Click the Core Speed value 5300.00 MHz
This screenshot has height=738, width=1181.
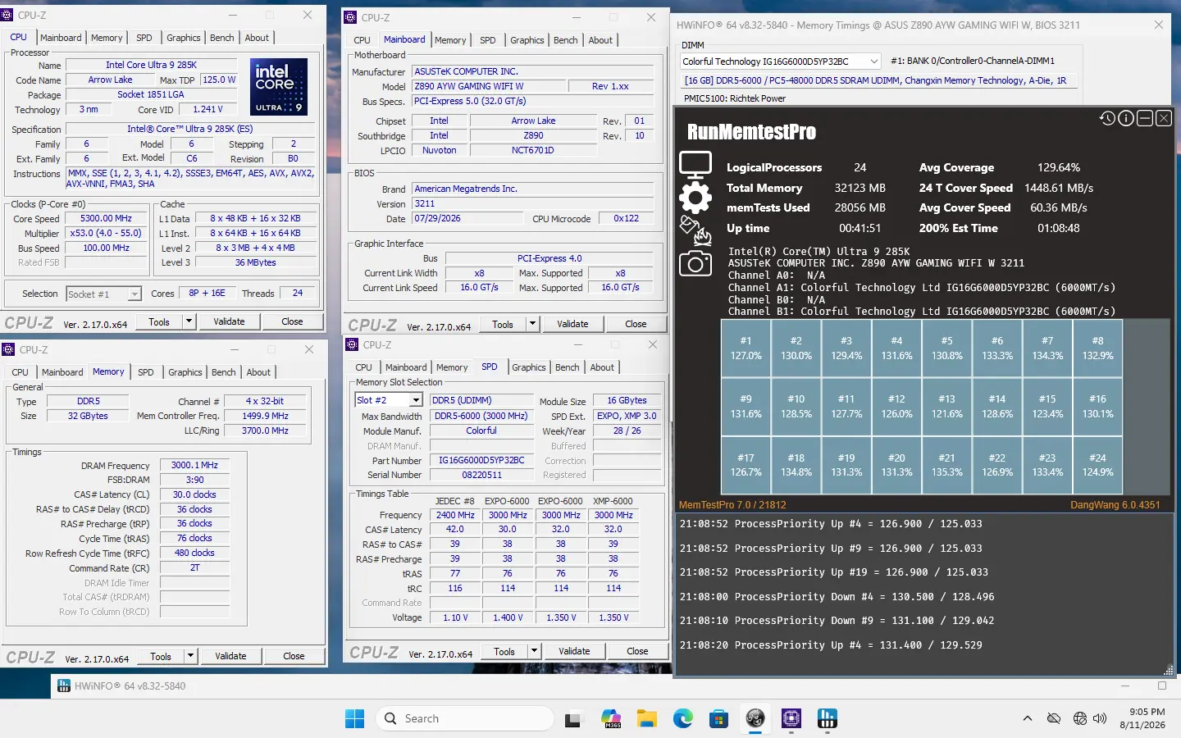click(106, 219)
